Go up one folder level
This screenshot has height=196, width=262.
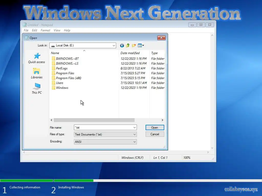point(128,45)
